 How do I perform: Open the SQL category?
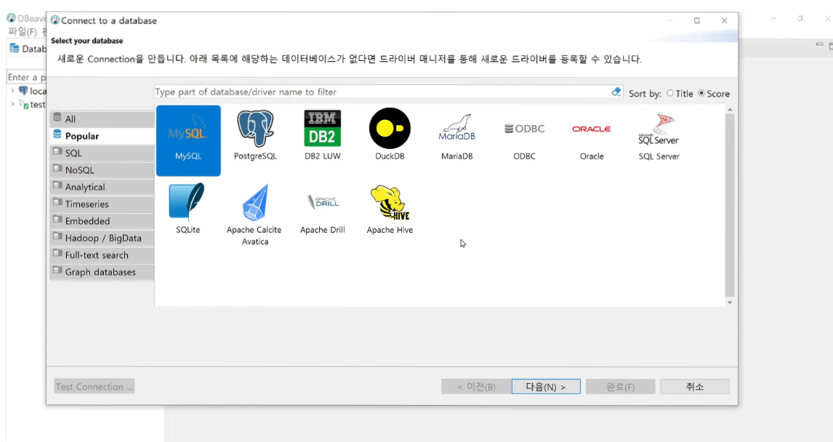(102, 153)
